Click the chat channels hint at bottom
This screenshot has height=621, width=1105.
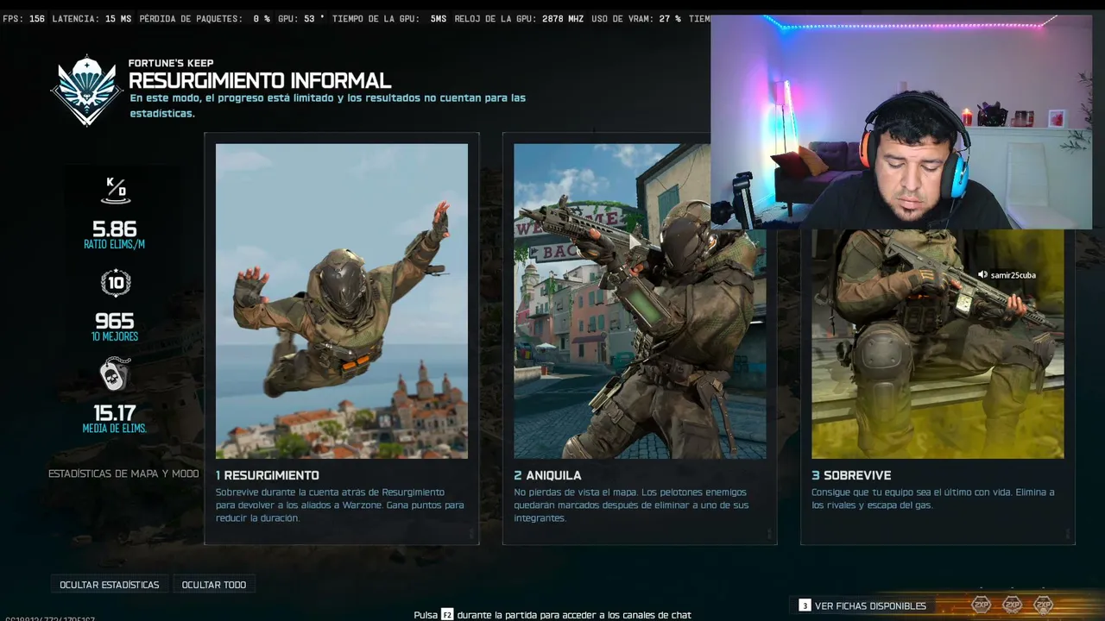click(x=552, y=615)
